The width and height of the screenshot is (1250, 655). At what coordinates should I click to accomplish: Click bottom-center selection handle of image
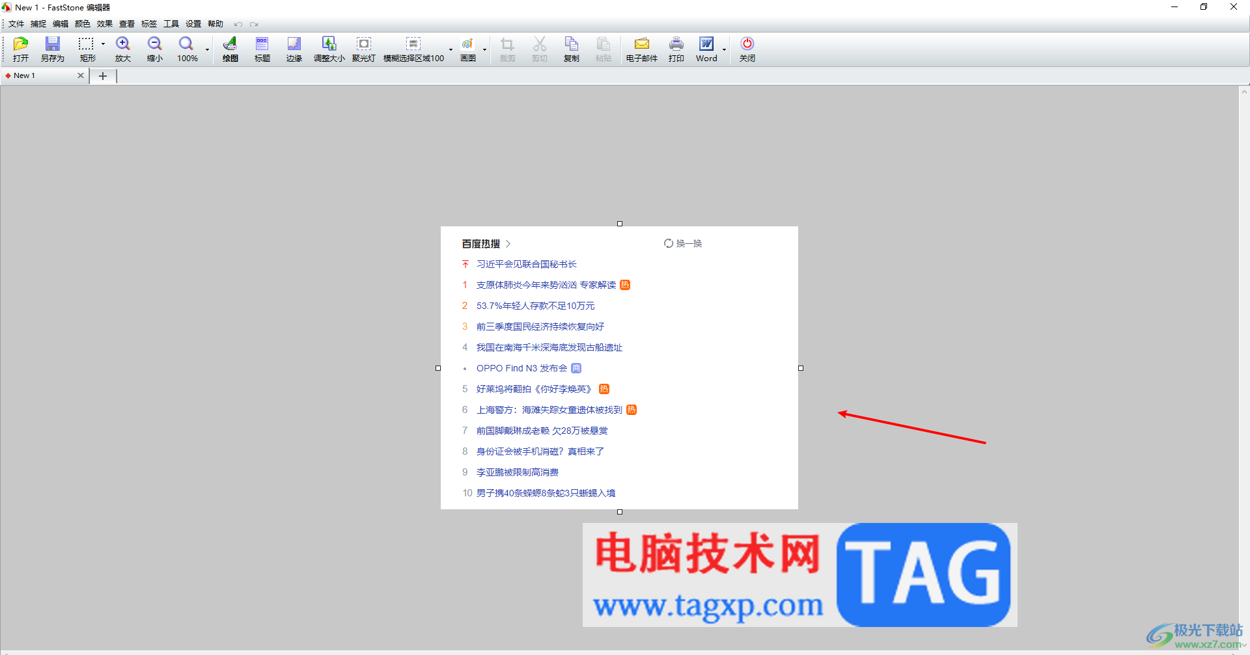pos(620,512)
